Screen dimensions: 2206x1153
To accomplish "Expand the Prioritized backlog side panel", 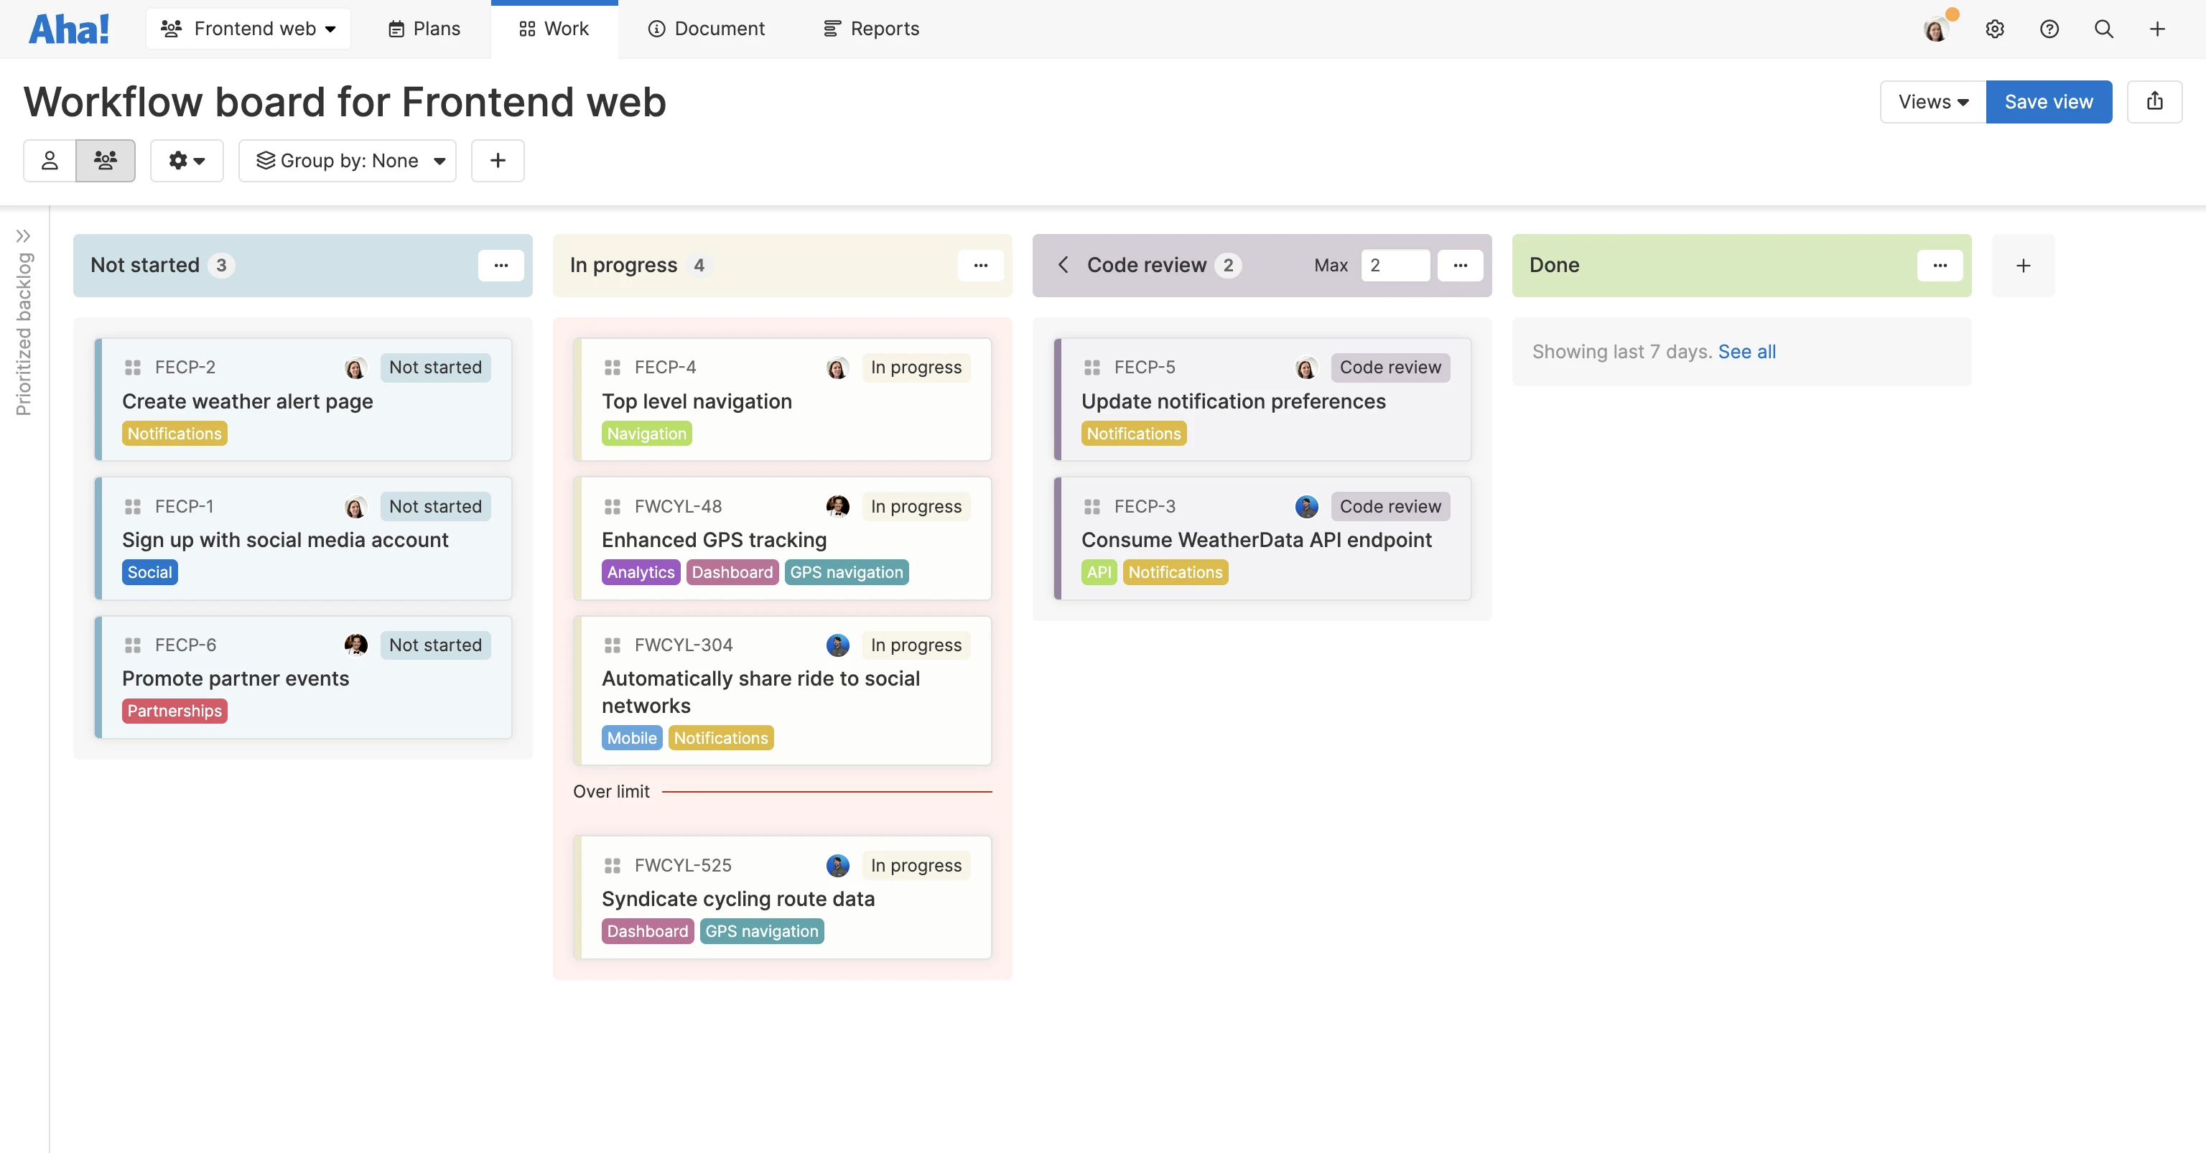I will coord(23,236).
